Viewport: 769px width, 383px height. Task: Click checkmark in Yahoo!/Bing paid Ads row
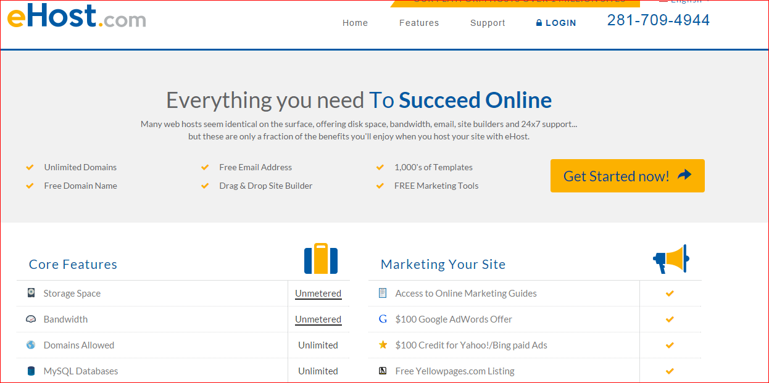click(x=670, y=345)
